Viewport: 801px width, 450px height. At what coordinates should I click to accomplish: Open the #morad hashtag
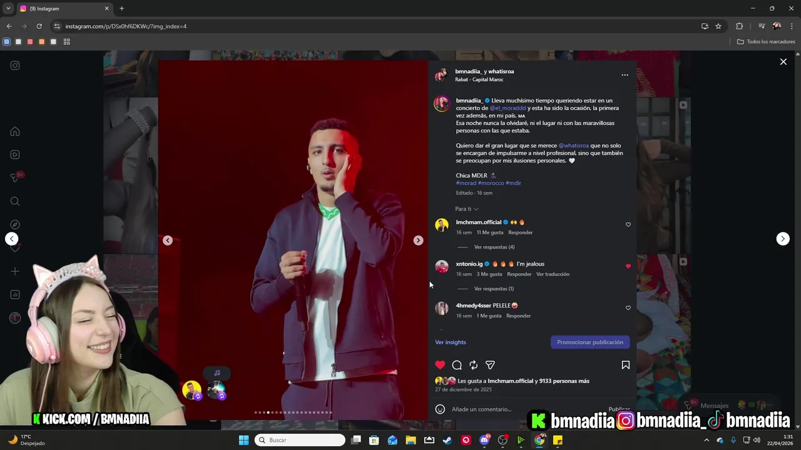(x=466, y=183)
